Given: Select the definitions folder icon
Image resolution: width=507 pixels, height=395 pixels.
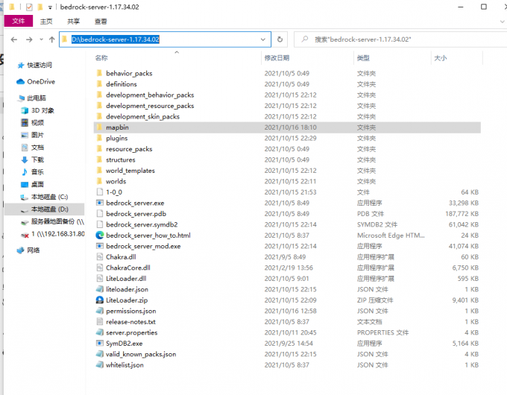Looking at the screenshot, I should click(100, 84).
